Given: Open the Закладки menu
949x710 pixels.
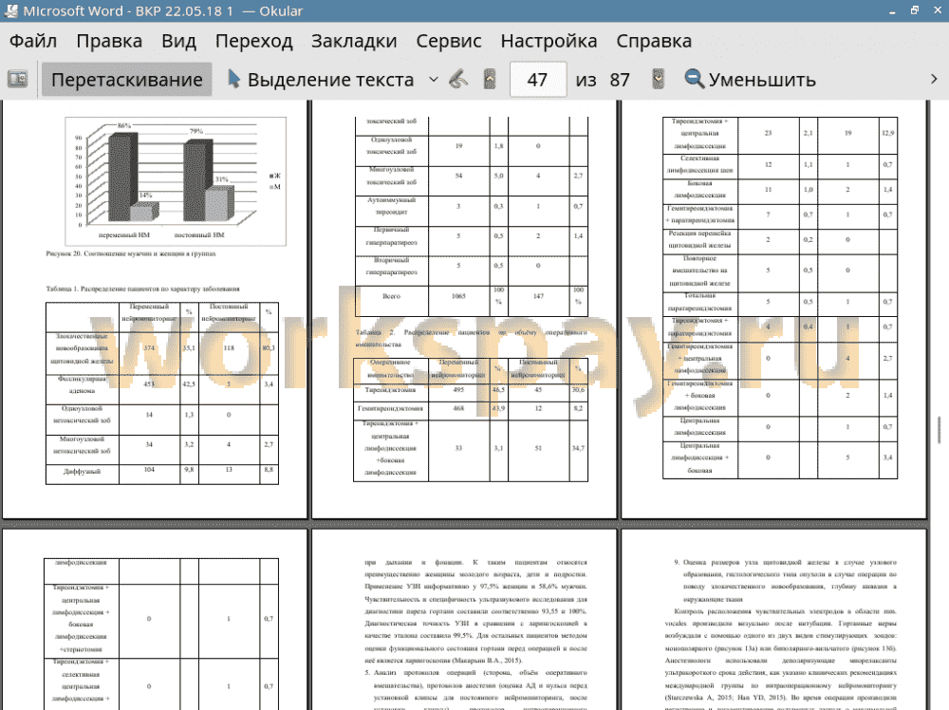Looking at the screenshot, I should tap(354, 41).
